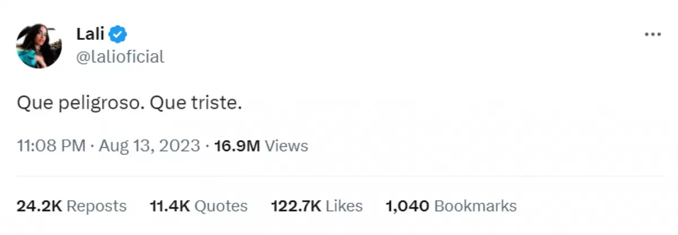Click the Views label
Image resolution: width=678 pixels, height=235 pixels.
[x=286, y=146]
